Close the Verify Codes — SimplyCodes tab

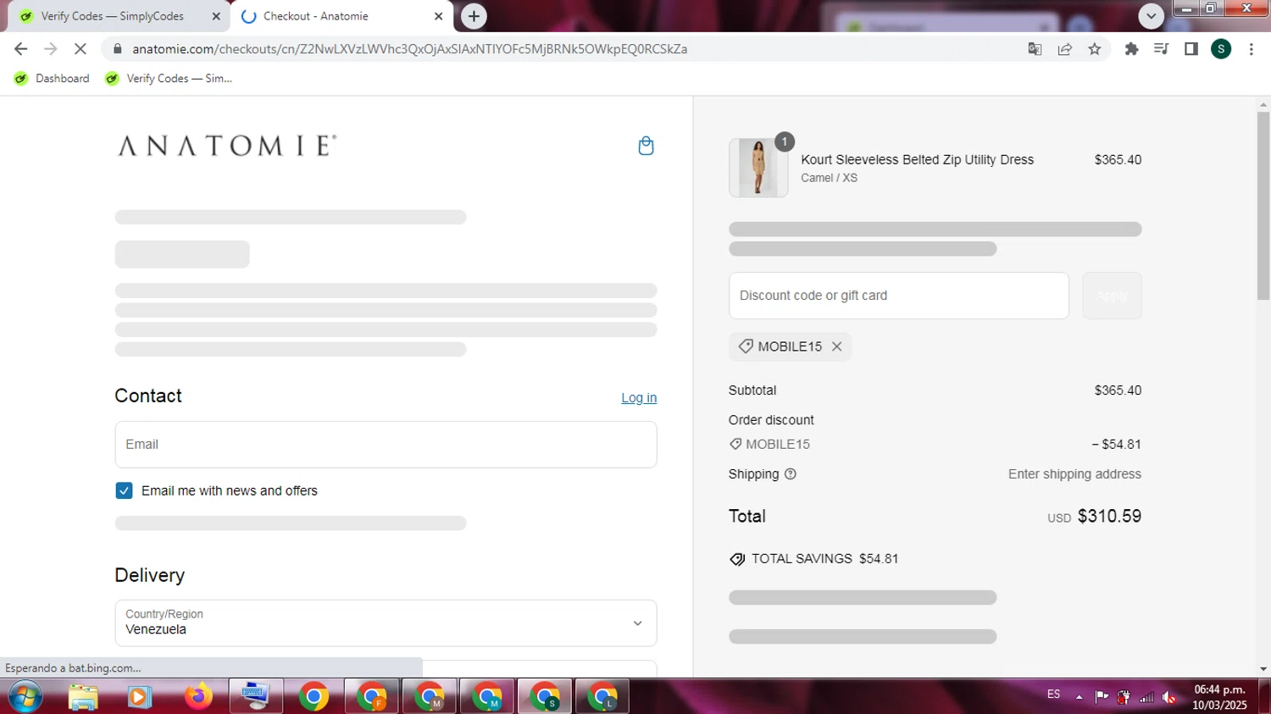pyautogui.click(x=216, y=16)
